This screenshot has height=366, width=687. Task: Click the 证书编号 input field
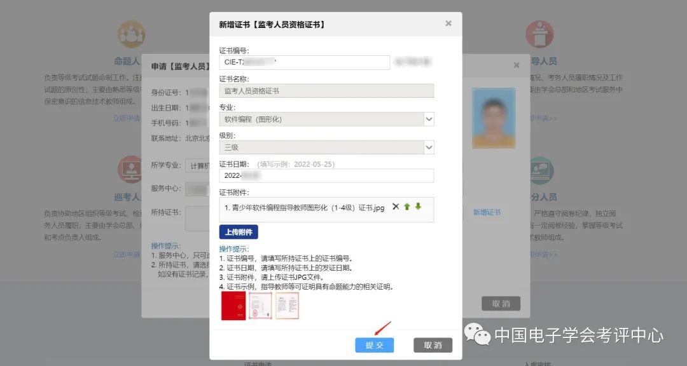pyautogui.click(x=305, y=62)
